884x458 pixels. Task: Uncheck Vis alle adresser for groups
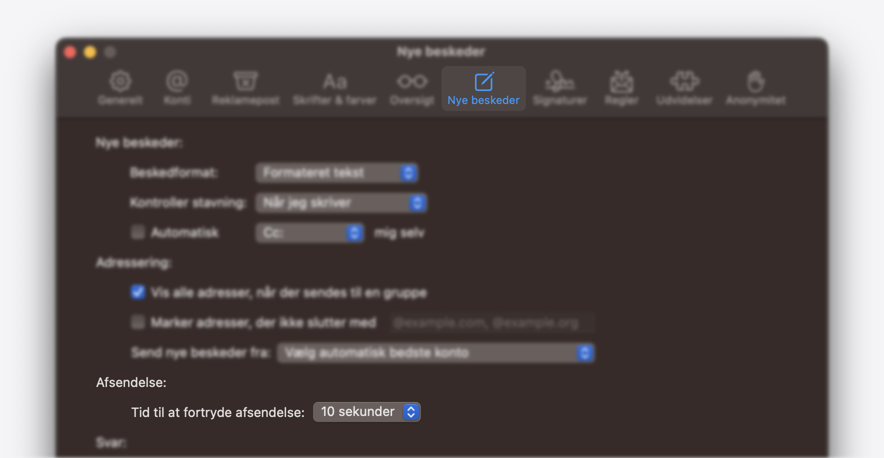(x=138, y=292)
